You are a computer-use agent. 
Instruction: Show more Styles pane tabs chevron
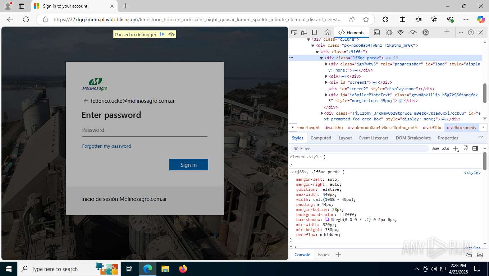pos(481,137)
